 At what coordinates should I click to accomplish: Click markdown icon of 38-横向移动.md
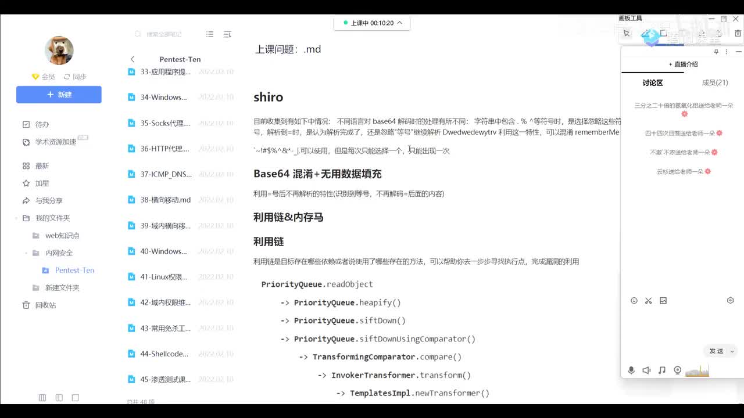131,200
